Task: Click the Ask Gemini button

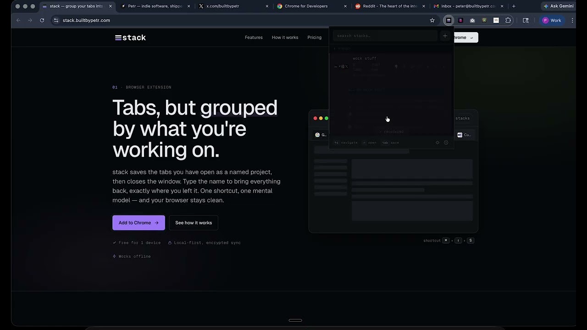Action: coord(559,6)
